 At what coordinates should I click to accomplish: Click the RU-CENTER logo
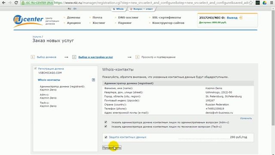[x=28, y=21]
